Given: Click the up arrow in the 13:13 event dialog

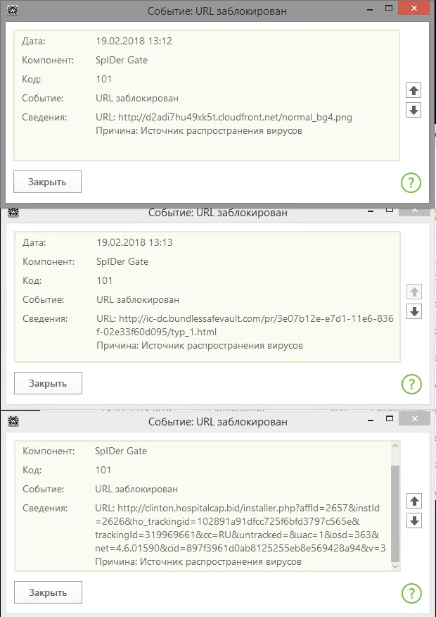Looking at the screenshot, I should 413,292.
